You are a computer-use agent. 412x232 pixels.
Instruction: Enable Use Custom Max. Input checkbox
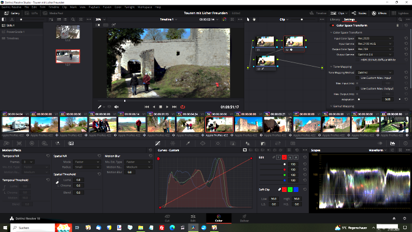[357, 78]
